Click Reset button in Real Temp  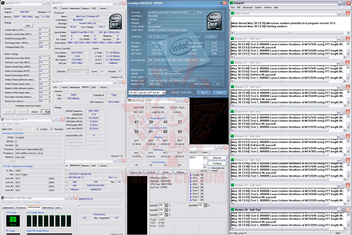[x=165, y=172]
